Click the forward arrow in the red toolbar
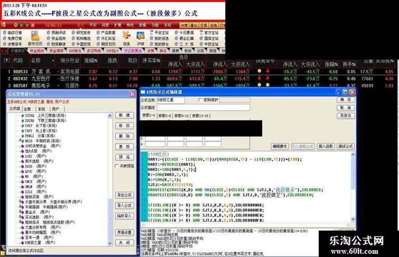399x257 pixels. [x=27, y=25]
